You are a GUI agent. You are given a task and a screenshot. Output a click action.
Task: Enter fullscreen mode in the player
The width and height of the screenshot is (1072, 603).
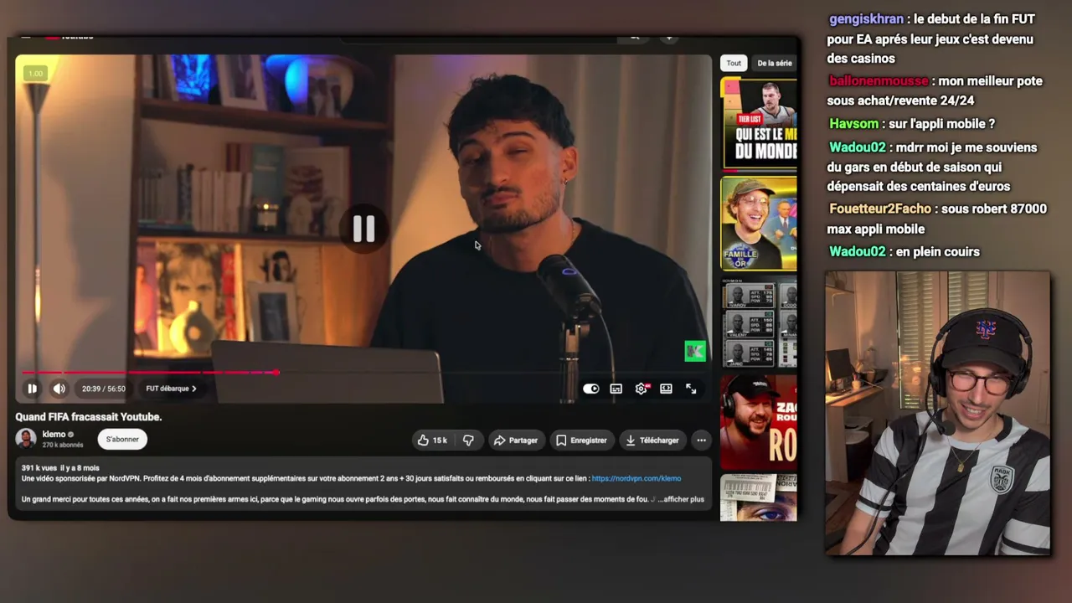point(691,389)
